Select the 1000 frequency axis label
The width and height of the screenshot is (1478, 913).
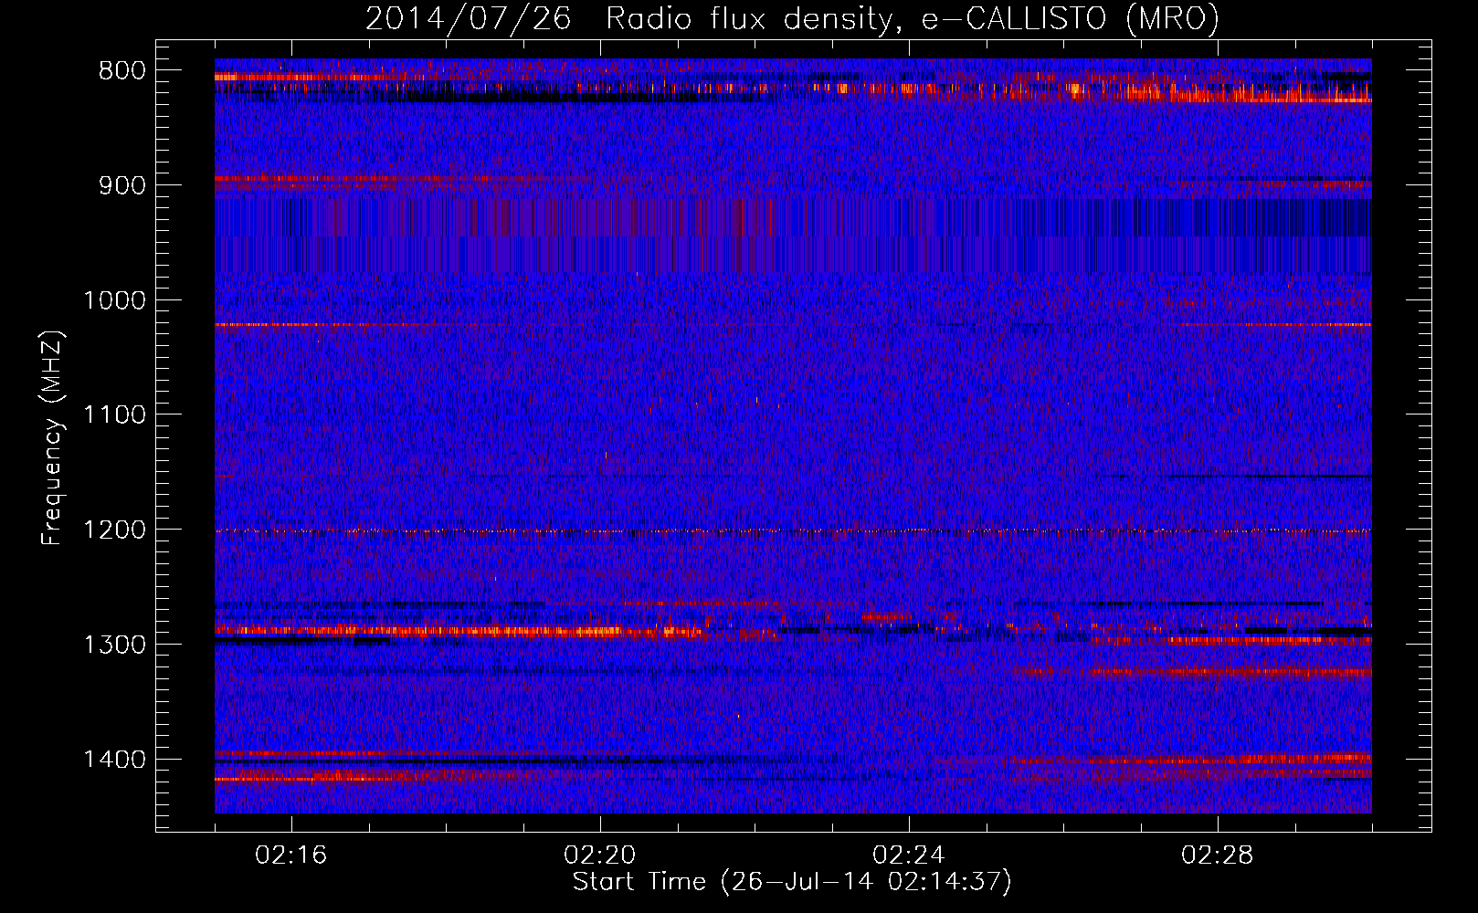[114, 300]
